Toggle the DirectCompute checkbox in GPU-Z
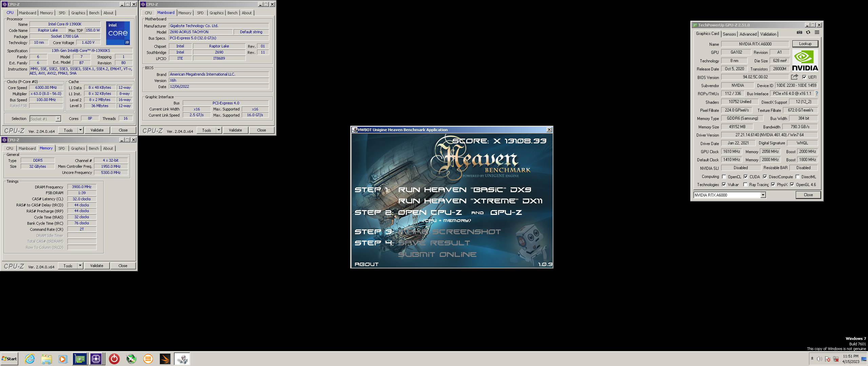The image size is (868, 366). 765,177
